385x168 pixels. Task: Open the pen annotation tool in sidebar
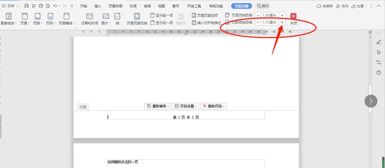tap(379, 42)
